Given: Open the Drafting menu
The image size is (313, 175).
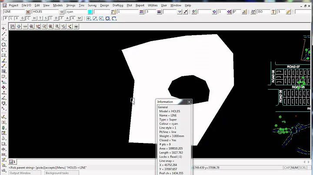Looking at the screenshot, I should [x=118, y=5].
